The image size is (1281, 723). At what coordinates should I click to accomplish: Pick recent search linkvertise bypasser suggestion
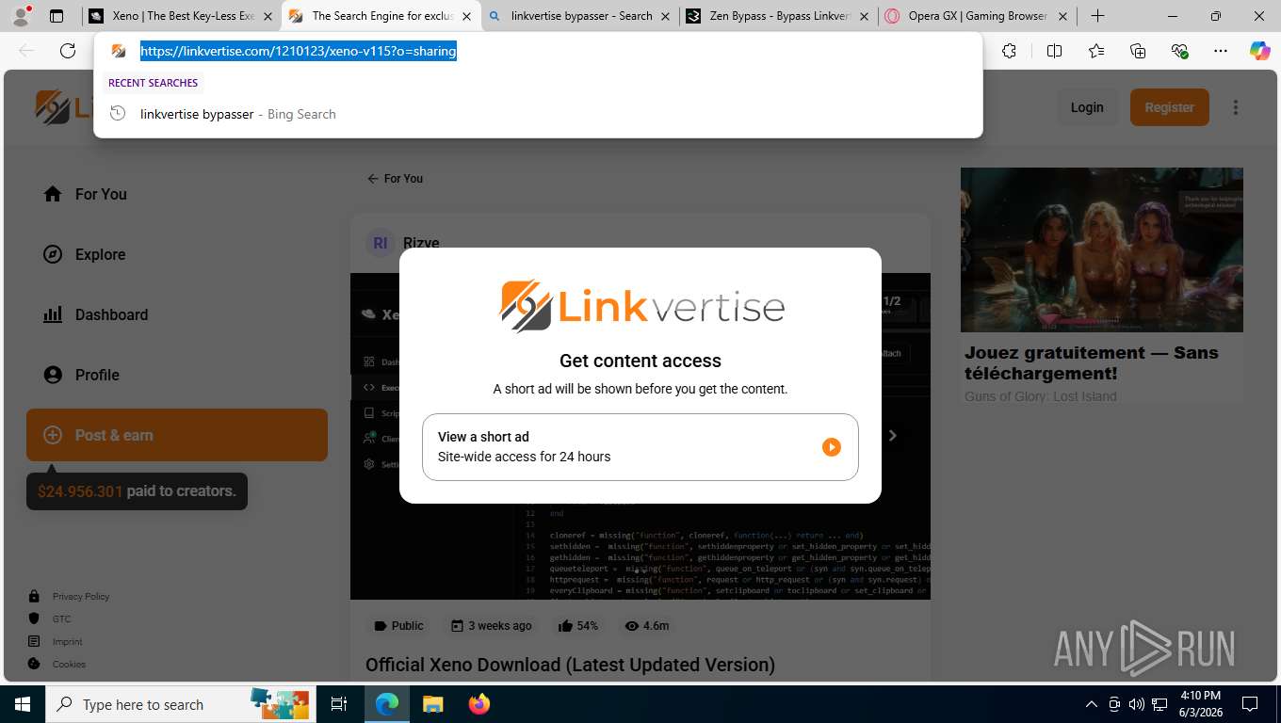tap(538, 114)
